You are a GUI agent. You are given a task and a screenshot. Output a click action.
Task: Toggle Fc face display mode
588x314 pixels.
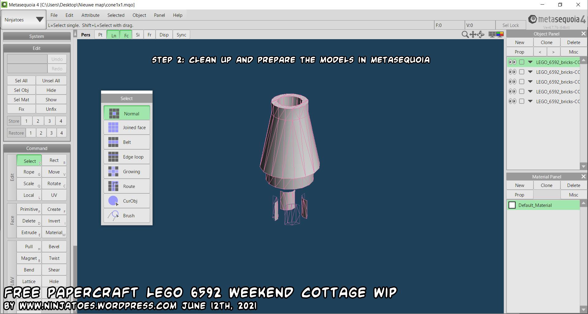[x=126, y=35]
